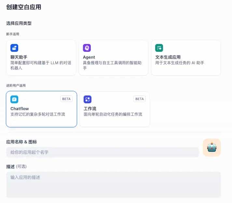Click the green 文本生成应用 icon
Image resolution: width=232 pixels, height=203 pixels.
pyautogui.click(x=159, y=48)
